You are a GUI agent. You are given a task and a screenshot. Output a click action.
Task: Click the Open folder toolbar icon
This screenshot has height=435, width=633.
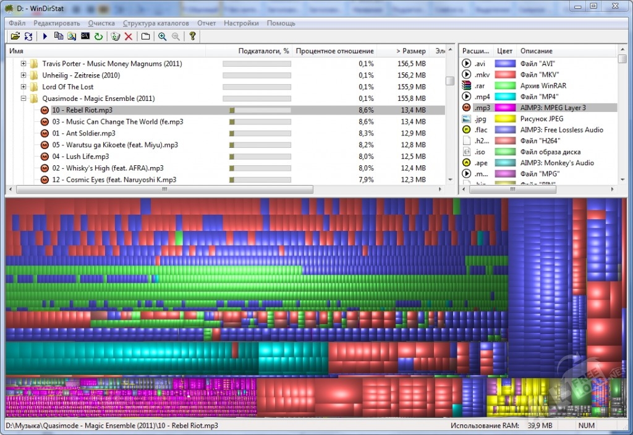point(15,37)
